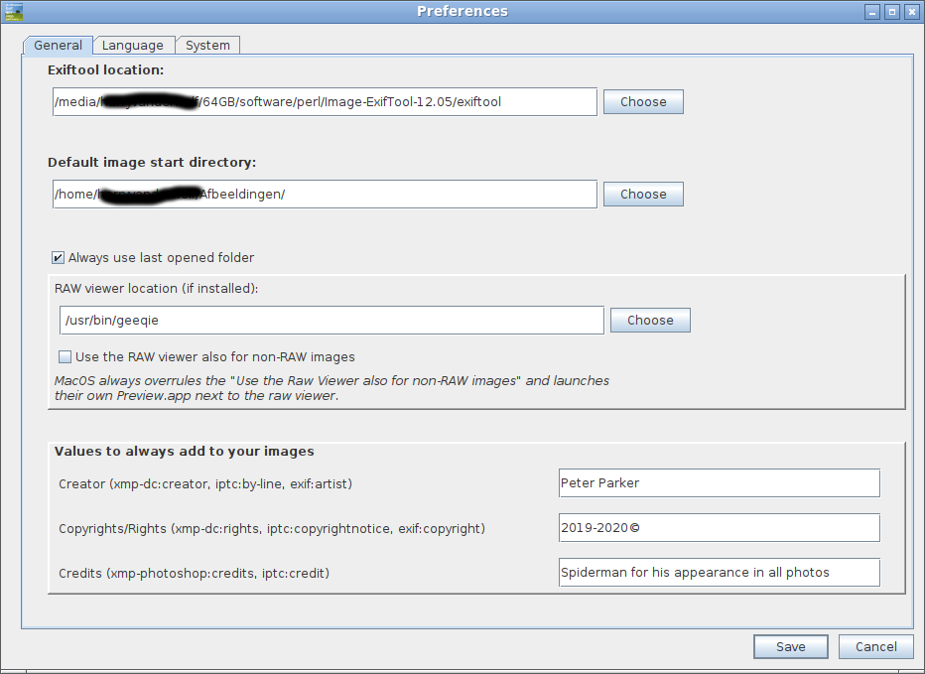Screen dimensions: 925x674
Task: Click the Credits field mentioning Spiderman
Action: 720,573
